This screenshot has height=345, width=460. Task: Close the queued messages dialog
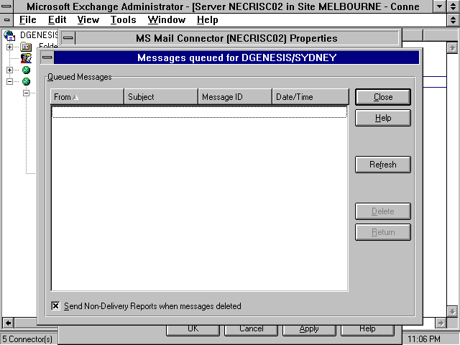pos(383,97)
